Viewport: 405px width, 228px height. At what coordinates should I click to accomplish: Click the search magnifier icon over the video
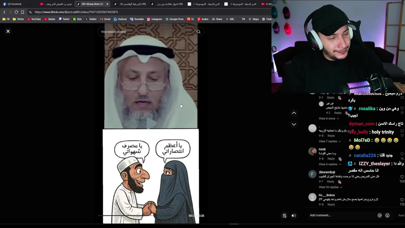click(x=198, y=32)
